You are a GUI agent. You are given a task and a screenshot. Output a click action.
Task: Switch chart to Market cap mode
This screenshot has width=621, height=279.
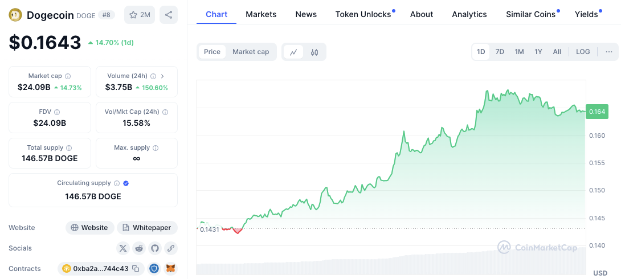coord(251,52)
